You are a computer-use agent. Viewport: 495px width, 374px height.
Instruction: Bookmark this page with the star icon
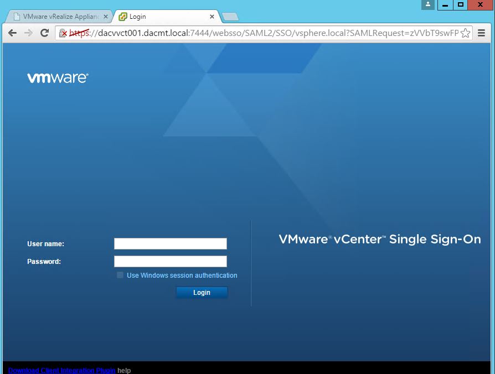point(465,33)
